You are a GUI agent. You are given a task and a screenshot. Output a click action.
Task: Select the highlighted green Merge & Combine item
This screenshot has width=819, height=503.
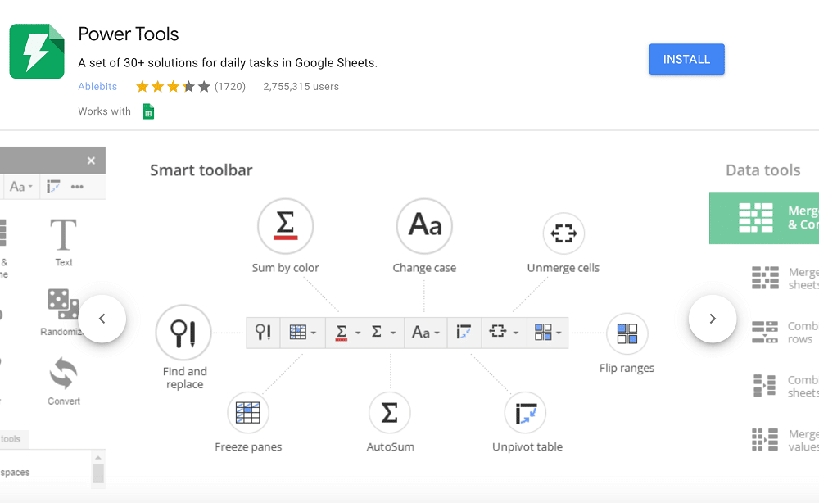764,218
